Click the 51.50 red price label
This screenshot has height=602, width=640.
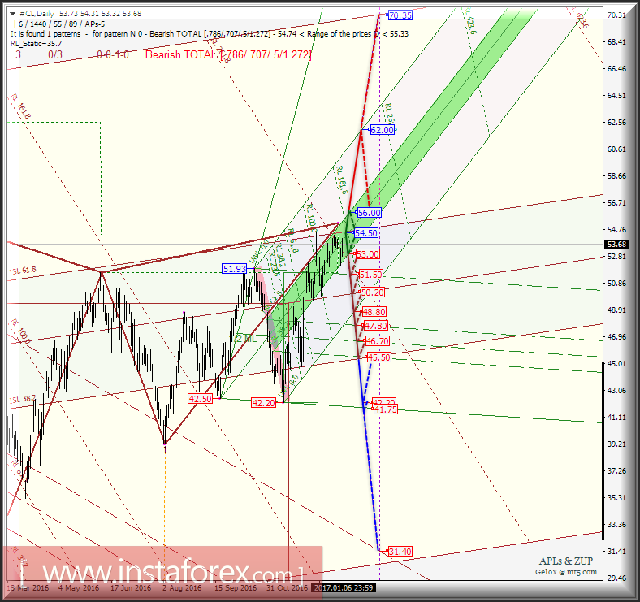tap(371, 275)
